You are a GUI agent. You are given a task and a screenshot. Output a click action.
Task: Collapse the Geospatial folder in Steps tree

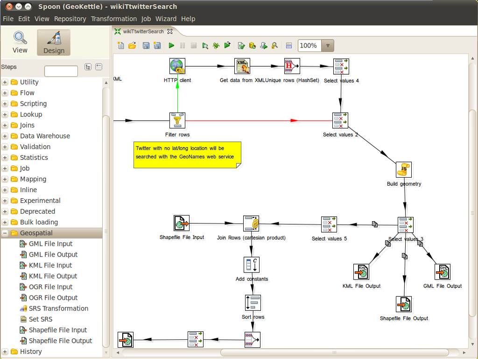point(5,233)
